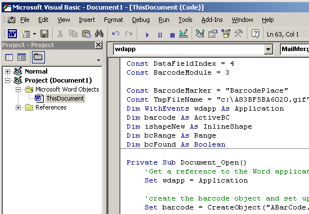Open the View menu
This screenshot has height=214, width=309.
click(63, 20)
